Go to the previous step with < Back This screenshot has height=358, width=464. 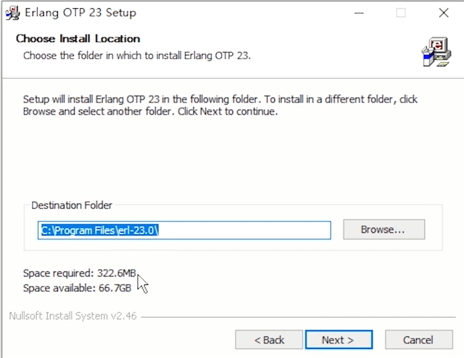pyautogui.click(x=269, y=340)
